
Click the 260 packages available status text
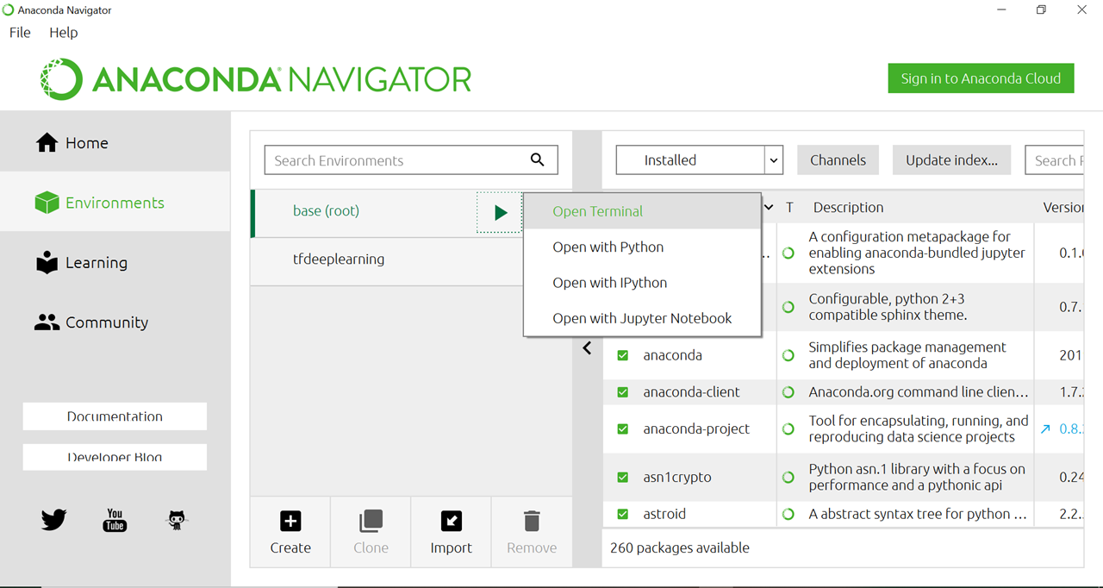680,548
